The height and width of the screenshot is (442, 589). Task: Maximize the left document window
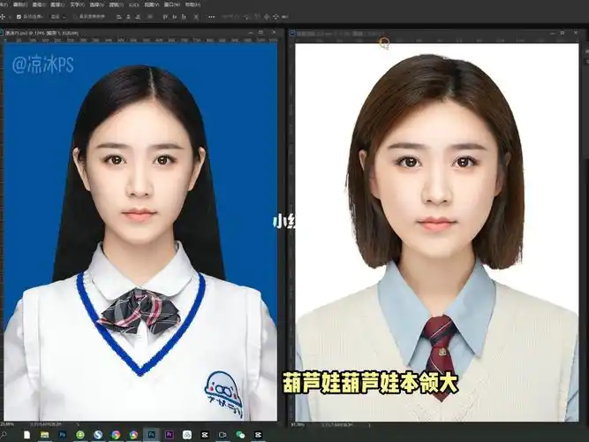click(261, 33)
